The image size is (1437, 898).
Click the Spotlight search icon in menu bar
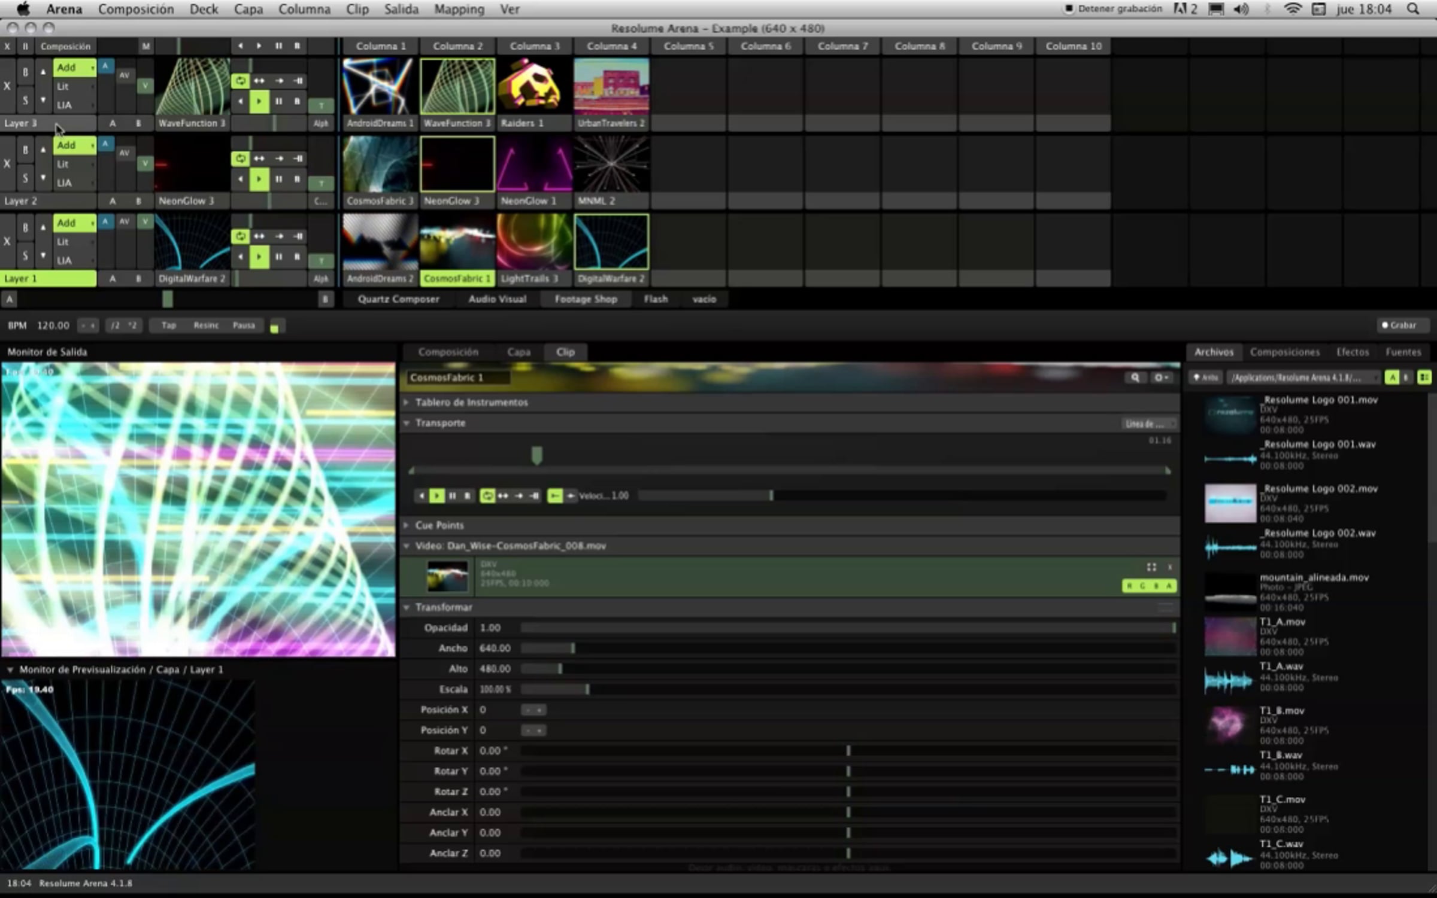click(1412, 9)
